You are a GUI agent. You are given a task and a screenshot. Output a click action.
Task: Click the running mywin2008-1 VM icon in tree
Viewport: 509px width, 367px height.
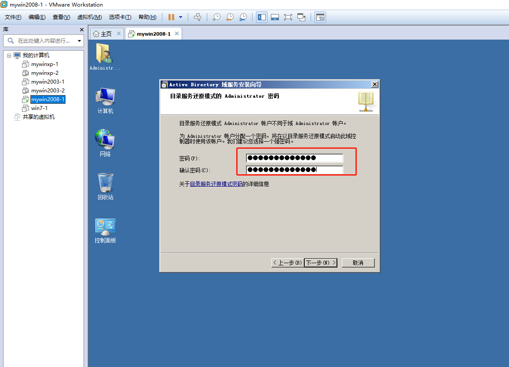[x=26, y=99]
